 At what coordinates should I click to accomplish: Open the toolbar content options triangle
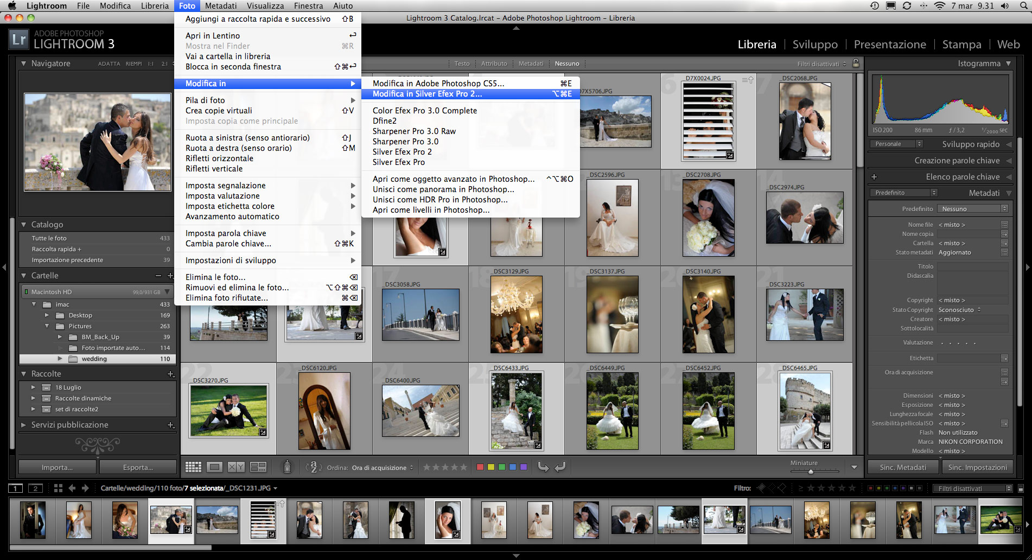pyautogui.click(x=854, y=467)
